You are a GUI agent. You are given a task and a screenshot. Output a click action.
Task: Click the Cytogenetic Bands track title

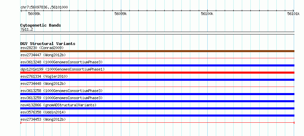41,25
